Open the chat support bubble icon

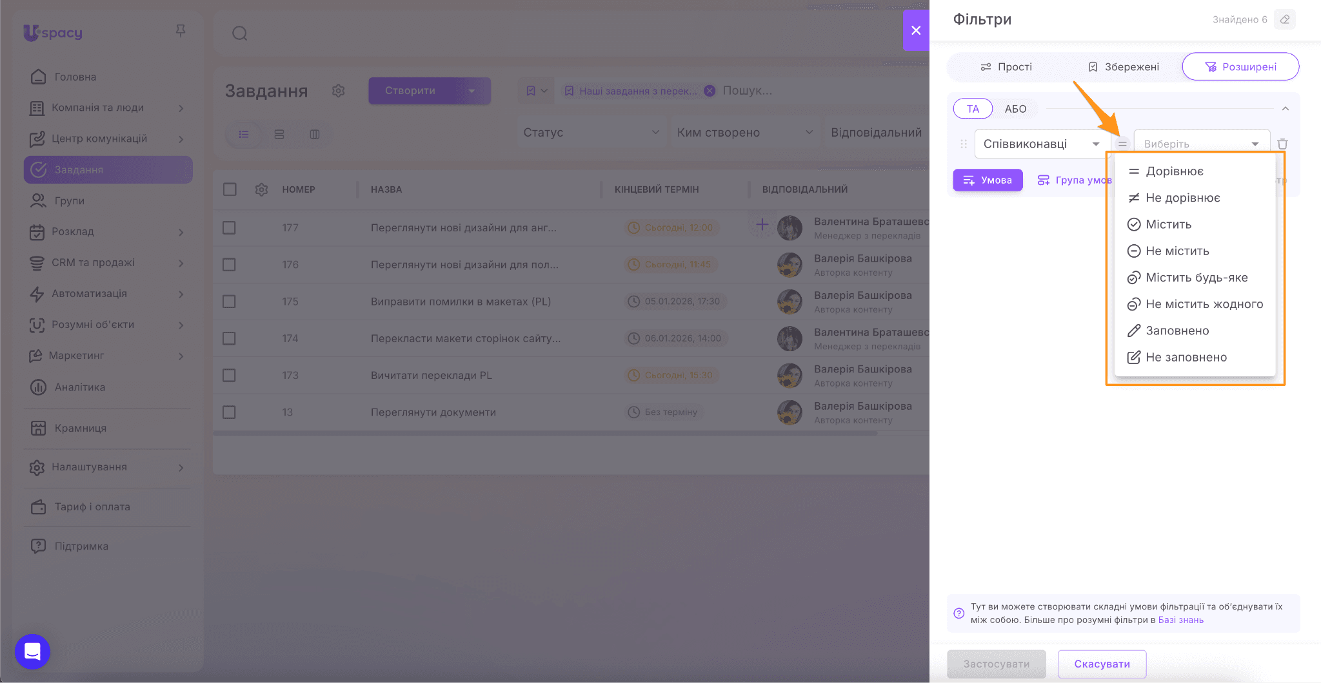[32, 651]
